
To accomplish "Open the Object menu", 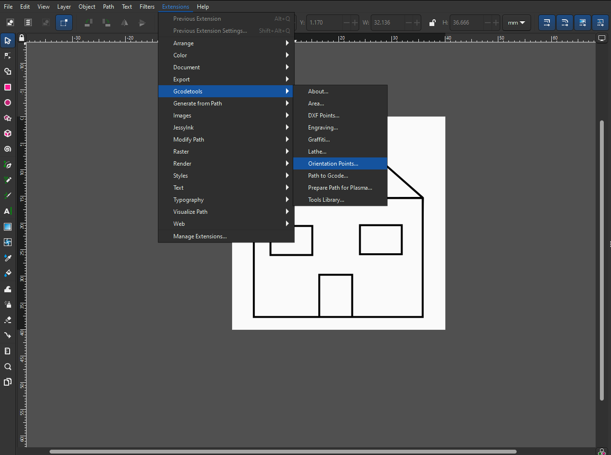I will point(87,7).
